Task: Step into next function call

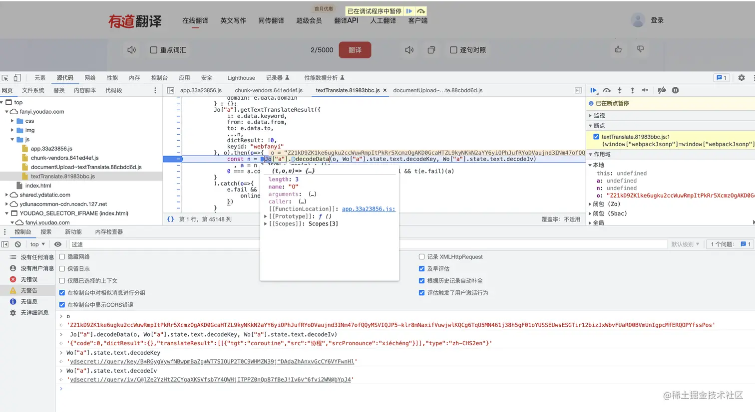Action: coord(620,90)
